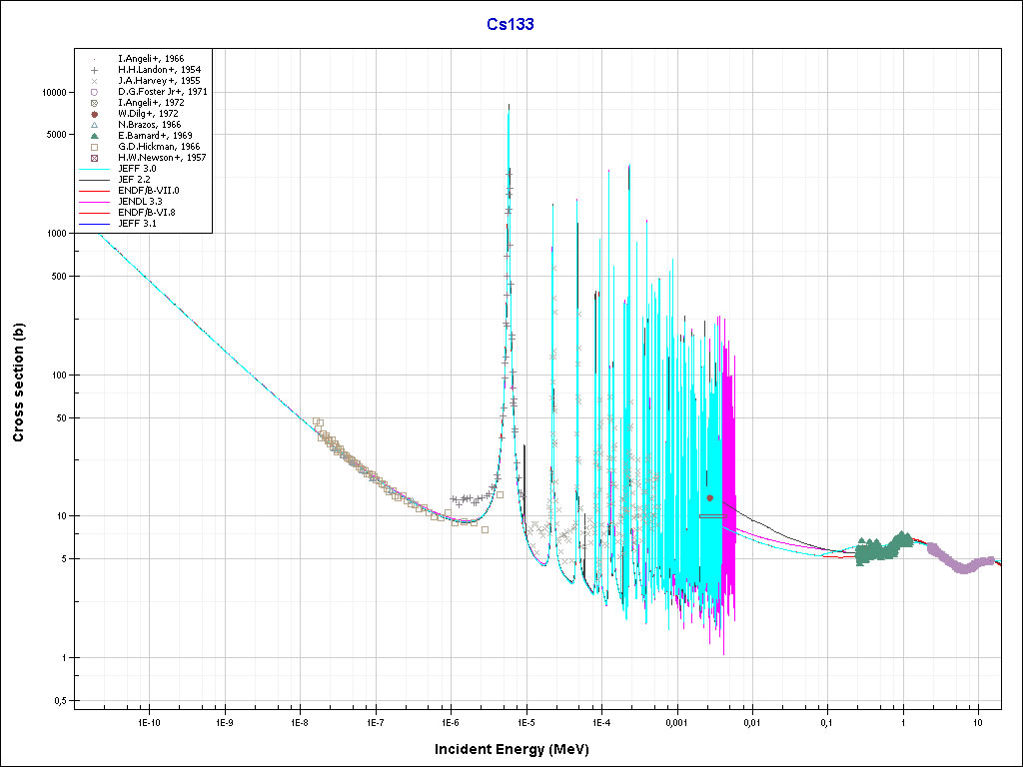
Task: Click the I.Angeli+, 1972 legend symbol
Action: click(93, 103)
